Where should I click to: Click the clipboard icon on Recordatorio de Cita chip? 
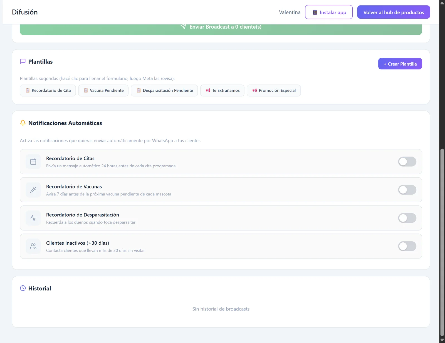coord(28,90)
